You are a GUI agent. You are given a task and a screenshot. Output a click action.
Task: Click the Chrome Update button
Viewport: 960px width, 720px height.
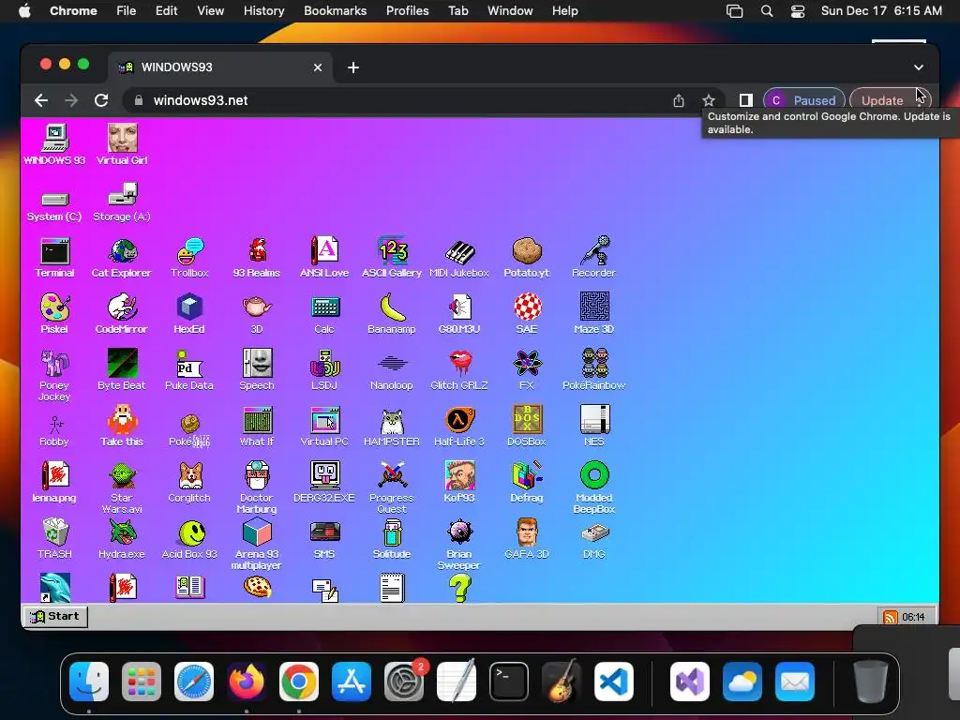pos(882,100)
